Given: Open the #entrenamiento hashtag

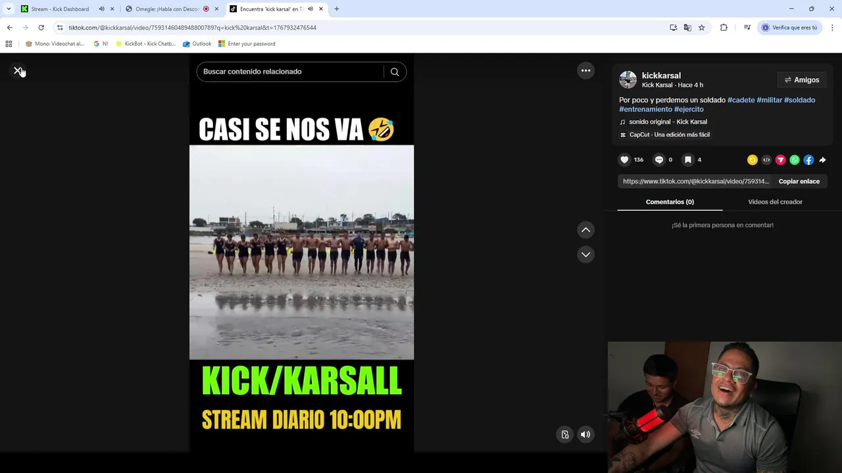Looking at the screenshot, I should pos(645,109).
